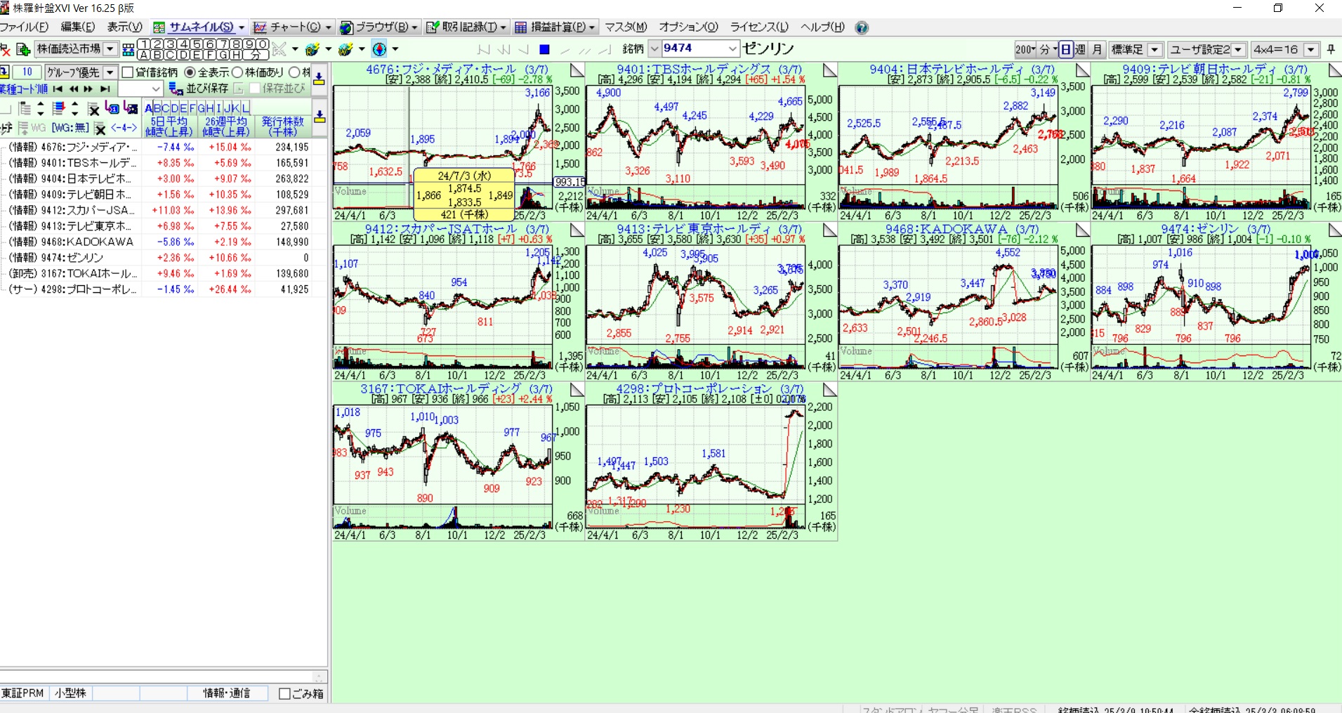Image resolution: width=1342 pixels, height=713 pixels.
Task: Click the grid layout icon beside market dropdown
Action: click(128, 49)
